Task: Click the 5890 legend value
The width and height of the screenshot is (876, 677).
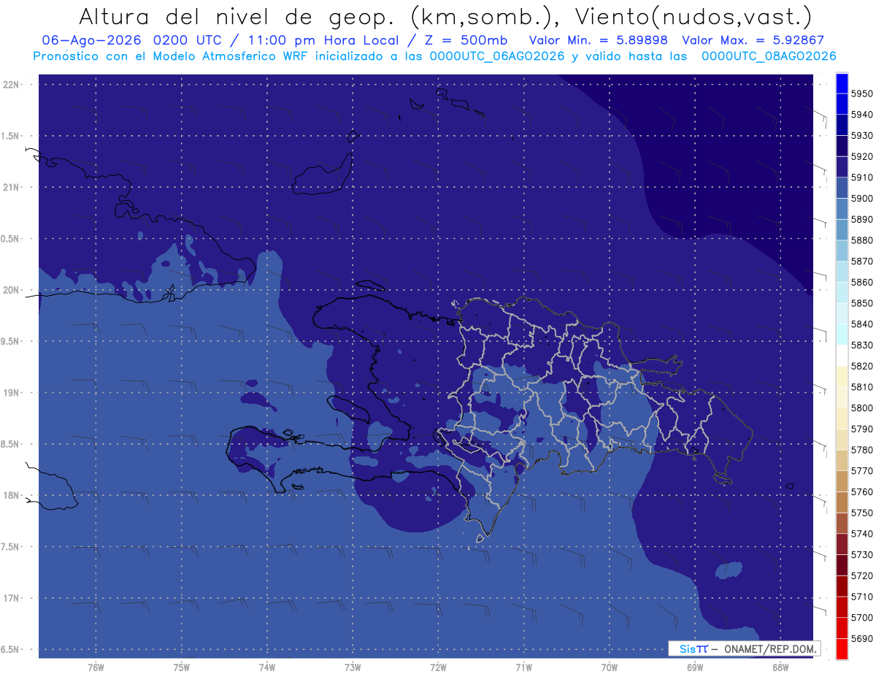Action: (x=861, y=219)
